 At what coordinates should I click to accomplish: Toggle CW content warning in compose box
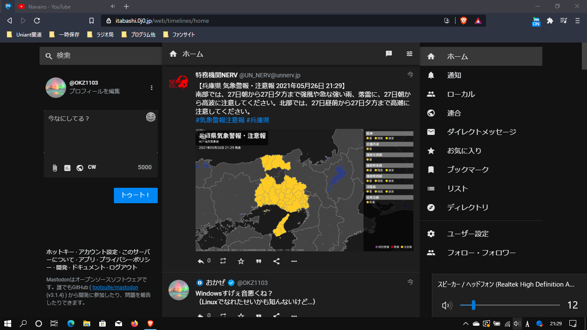coord(92,167)
